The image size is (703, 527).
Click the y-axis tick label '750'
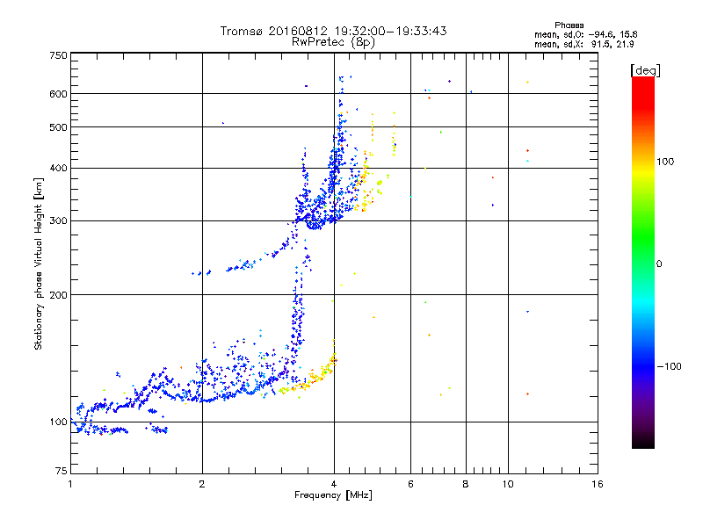click(58, 55)
